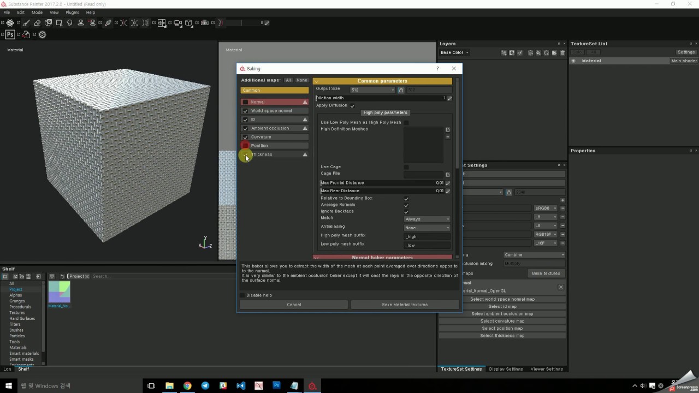Select the Projection tool in toolbar
Image resolution: width=699 pixels, height=393 pixels.
(48, 23)
